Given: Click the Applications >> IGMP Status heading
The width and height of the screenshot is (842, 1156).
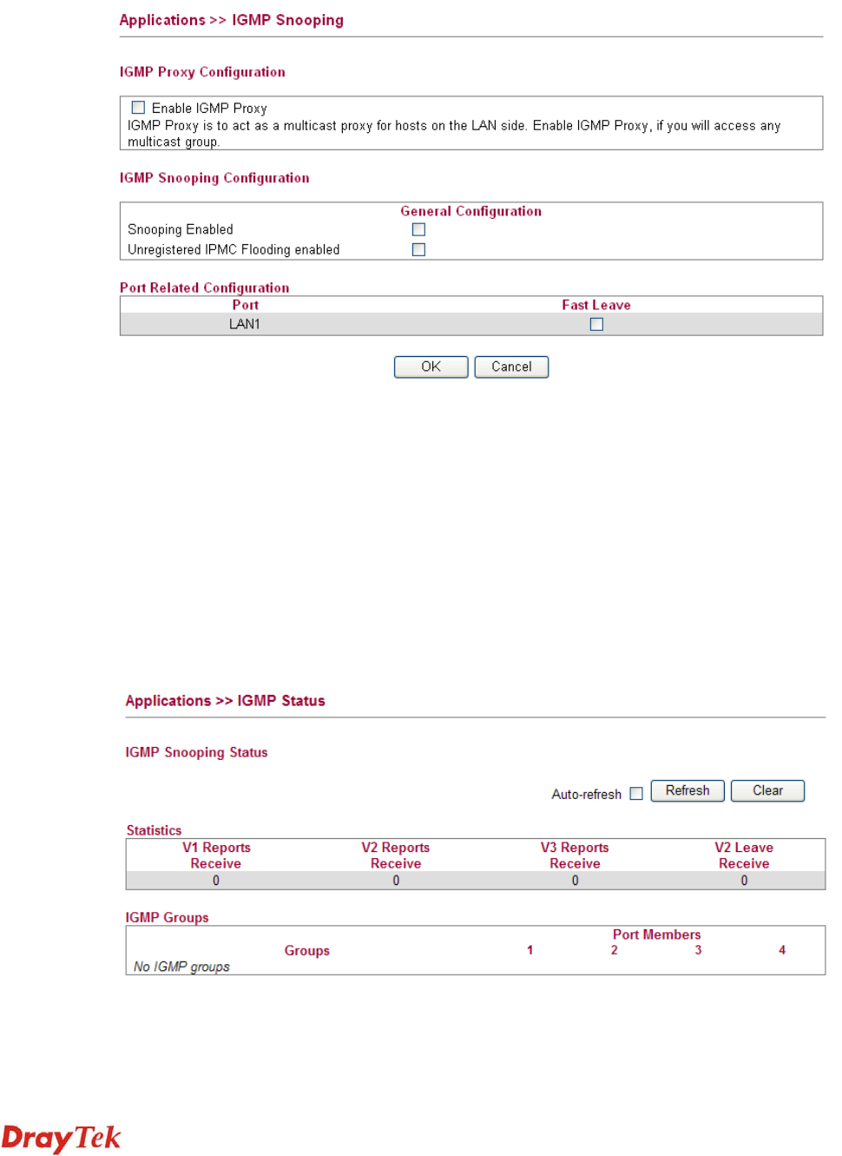Looking at the screenshot, I should pyautogui.click(x=225, y=701).
